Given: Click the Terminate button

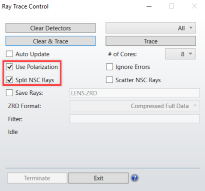Looking at the screenshot, I should click(37, 178).
